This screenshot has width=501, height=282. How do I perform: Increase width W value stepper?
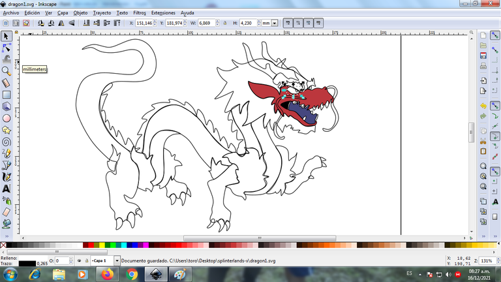[x=217, y=22]
